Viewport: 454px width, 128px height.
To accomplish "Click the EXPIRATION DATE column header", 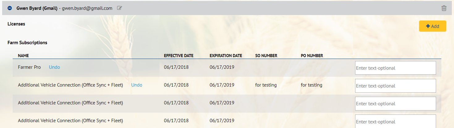I will click(226, 56).
